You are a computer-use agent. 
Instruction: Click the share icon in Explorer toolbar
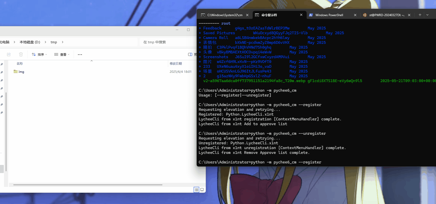9,54
